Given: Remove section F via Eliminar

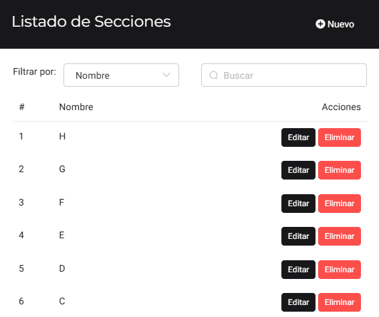Looking at the screenshot, I should point(340,204).
